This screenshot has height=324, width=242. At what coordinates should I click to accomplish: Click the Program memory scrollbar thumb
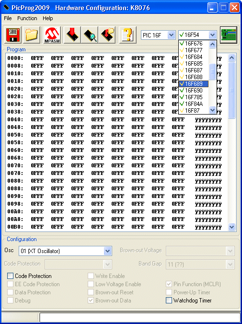[231, 90]
